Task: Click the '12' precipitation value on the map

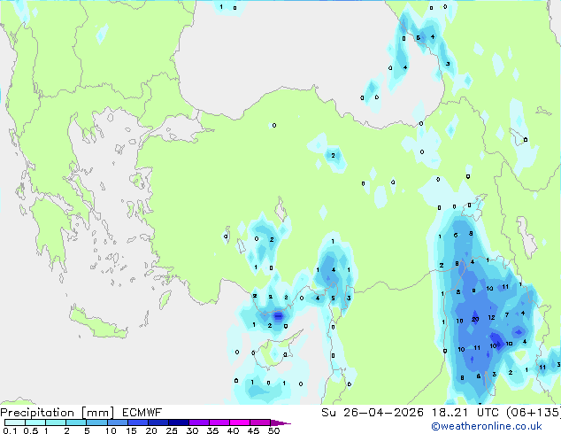Action: 492,317
